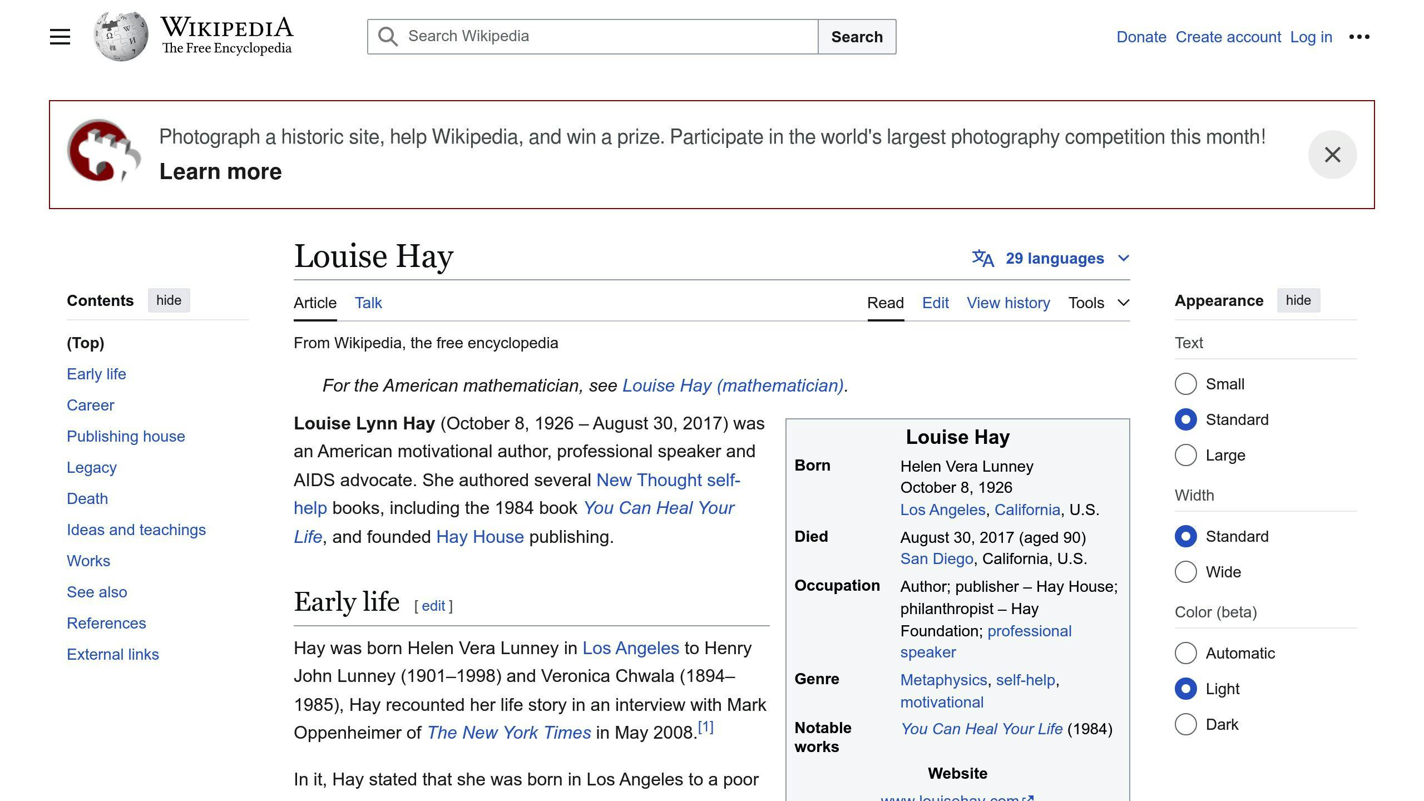Hide the Contents sidebar
The width and height of the screenshot is (1424, 801).
point(169,300)
